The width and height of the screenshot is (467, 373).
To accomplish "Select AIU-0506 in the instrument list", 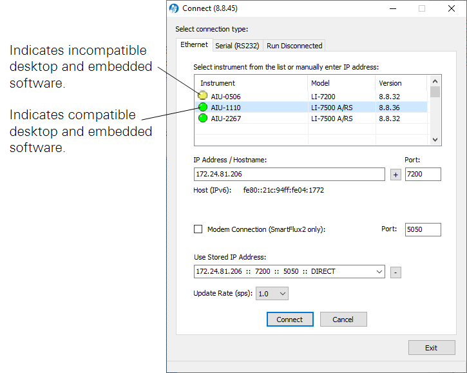I will coord(311,97).
